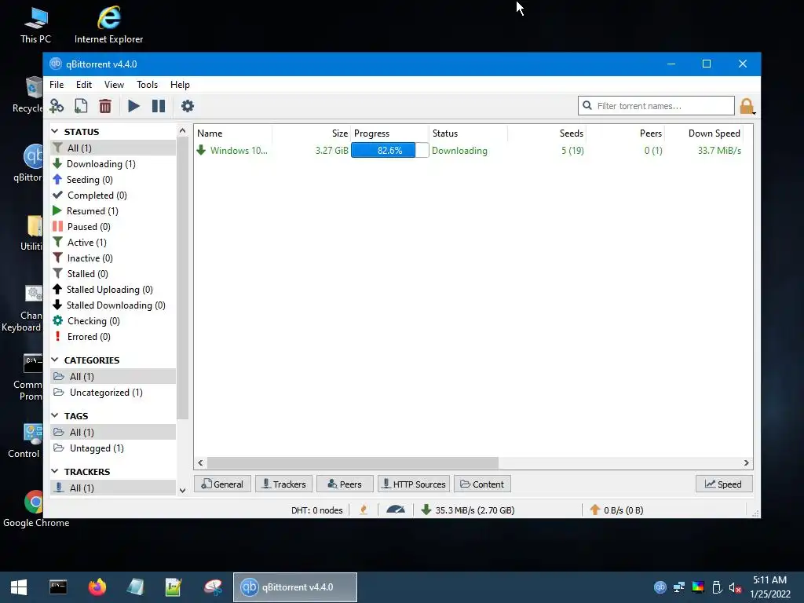Click the 82.6% progress bar
This screenshot has width=804, height=603.
coord(389,150)
